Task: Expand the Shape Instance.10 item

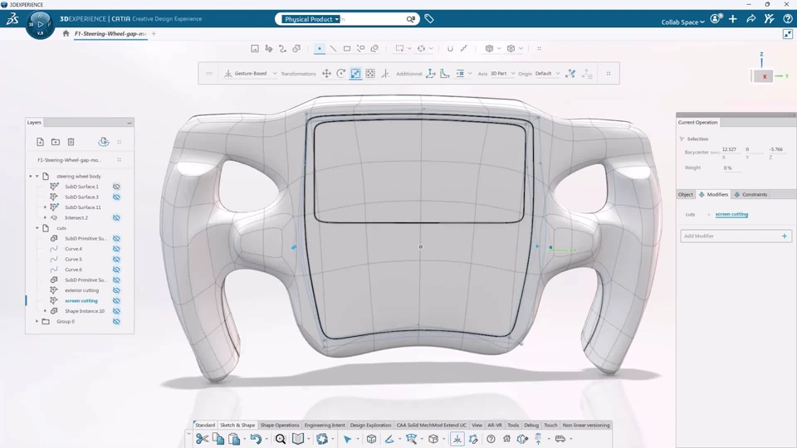Action: [45, 311]
